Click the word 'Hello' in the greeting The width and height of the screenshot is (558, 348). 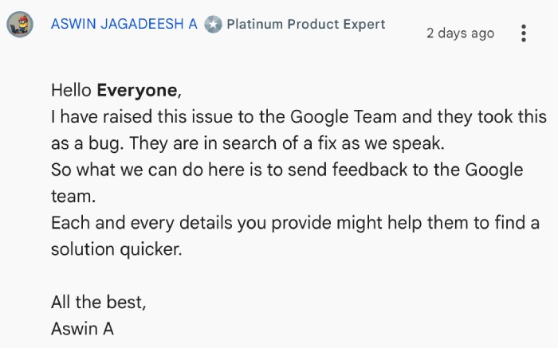tap(71, 90)
